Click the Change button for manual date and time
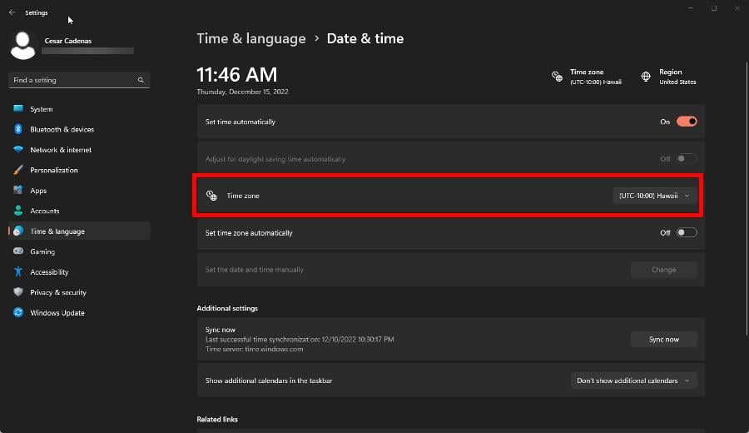This screenshot has height=433, width=749. [x=663, y=270]
